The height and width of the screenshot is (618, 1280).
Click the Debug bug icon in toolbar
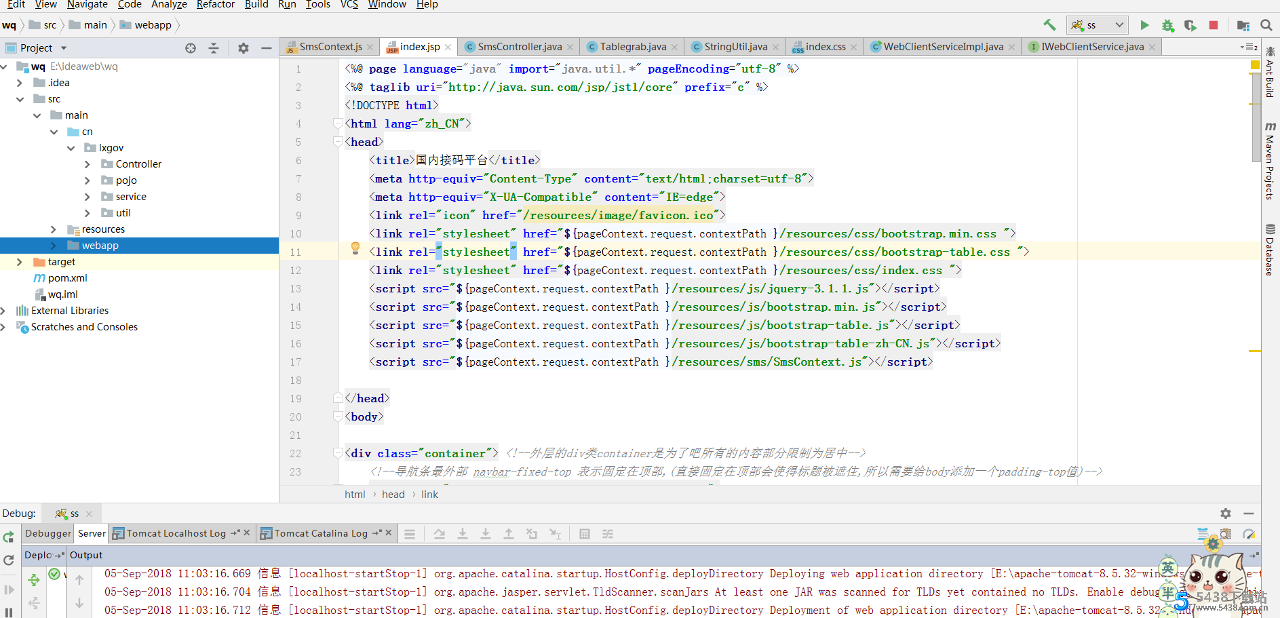tap(1167, 25)
